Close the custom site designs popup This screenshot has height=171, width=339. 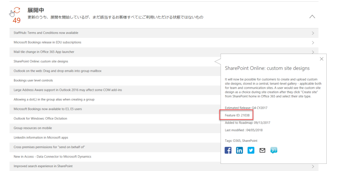point(322,59)
